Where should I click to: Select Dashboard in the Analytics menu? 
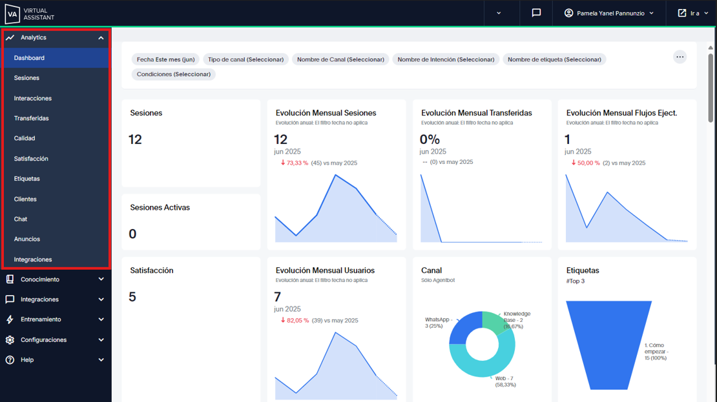point(56,58)
